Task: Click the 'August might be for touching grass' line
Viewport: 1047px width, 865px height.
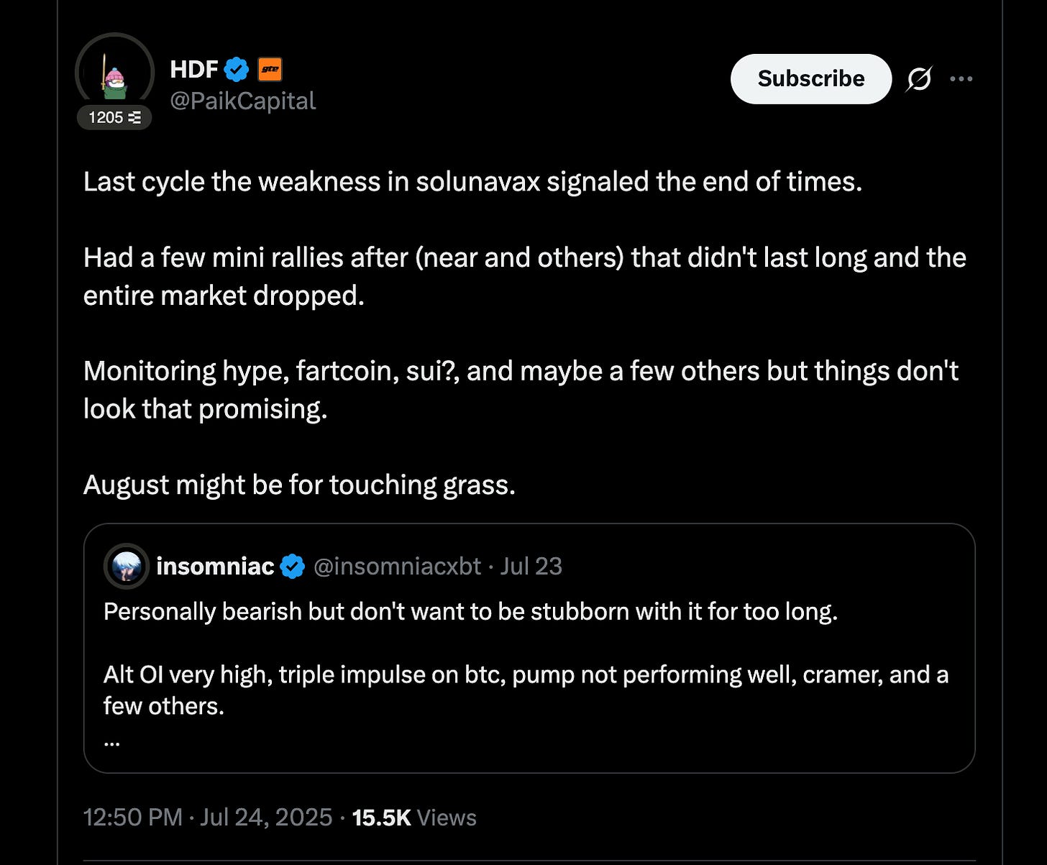Action: click(299, 485)
